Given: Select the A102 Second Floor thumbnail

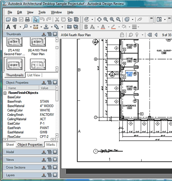Looking at the screenshot, I should point(14,46).
